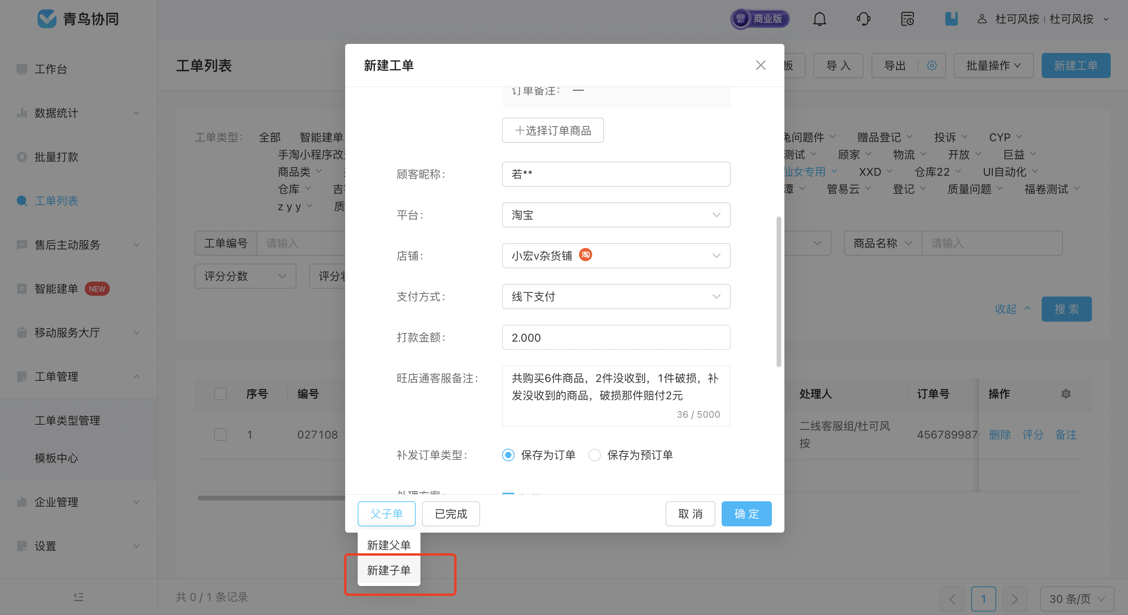Open the 30 条/页 page size dropdown
Viewport: 1128px width, 615px height.
tap(1077, 599)
